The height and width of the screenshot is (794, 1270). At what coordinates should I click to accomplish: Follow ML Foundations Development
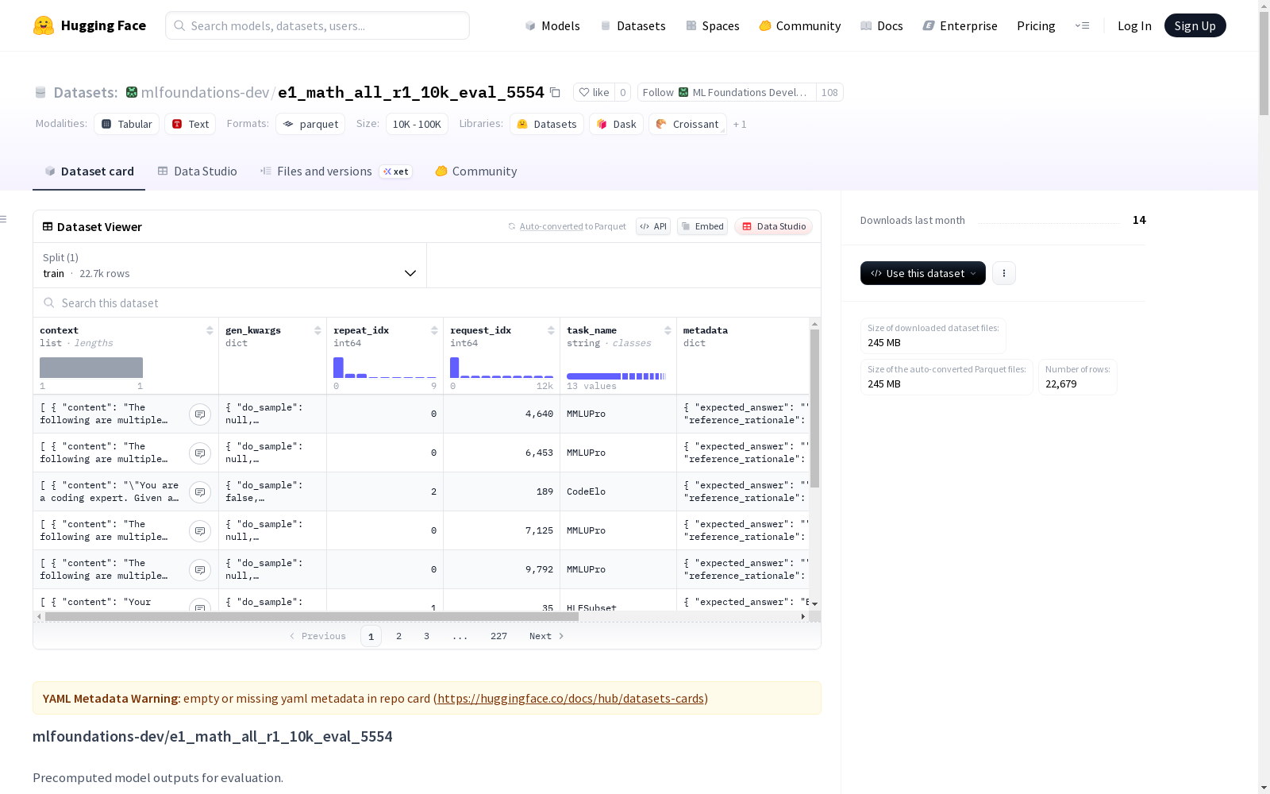point(727,92)
